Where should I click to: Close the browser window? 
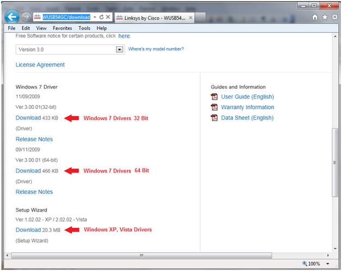tap(329, 6)
